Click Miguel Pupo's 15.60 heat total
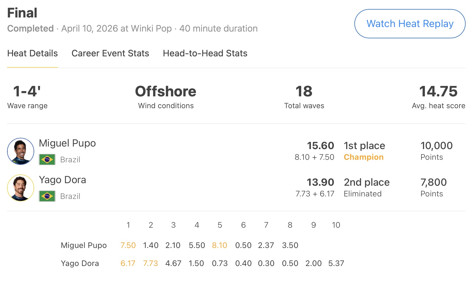This screenshot has height=297, width=471. pos(320,146)
